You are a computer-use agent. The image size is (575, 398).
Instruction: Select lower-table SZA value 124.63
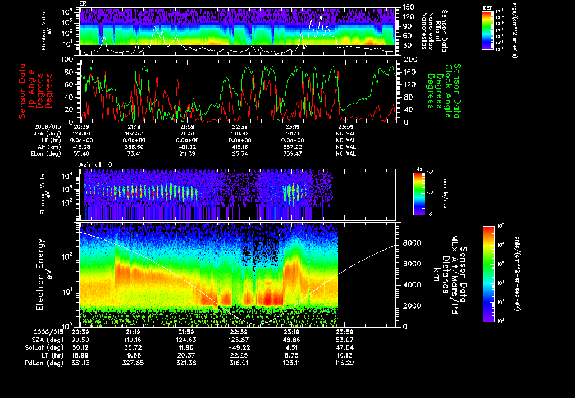(186, 340)
